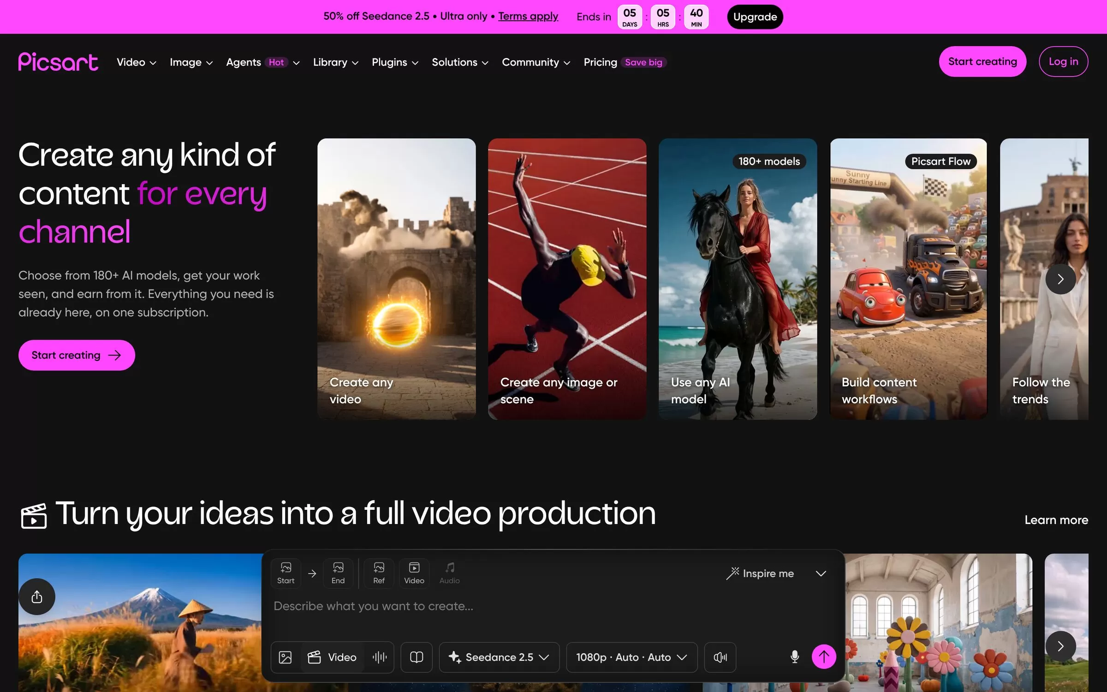Add an Audio reference input

pyautogui.click(x=450, y=573)
